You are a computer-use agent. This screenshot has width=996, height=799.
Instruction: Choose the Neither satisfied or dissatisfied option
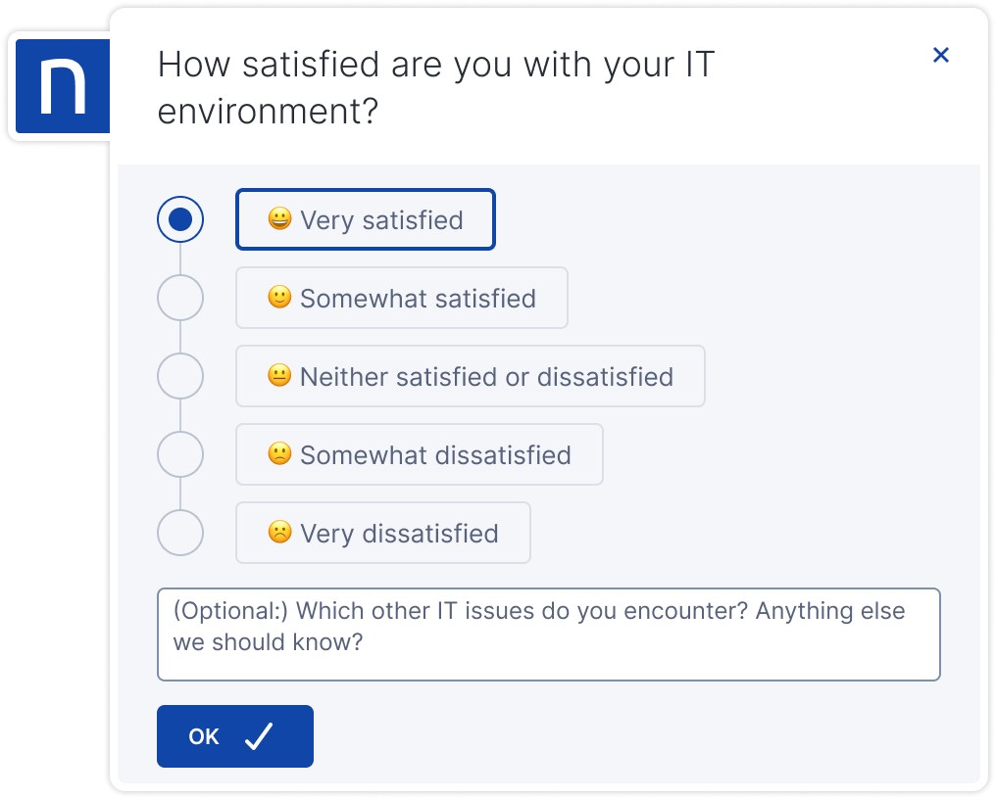471,376
